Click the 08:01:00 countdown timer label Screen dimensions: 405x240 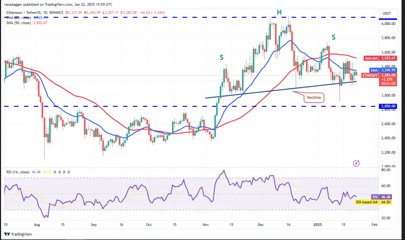point(388,84)
